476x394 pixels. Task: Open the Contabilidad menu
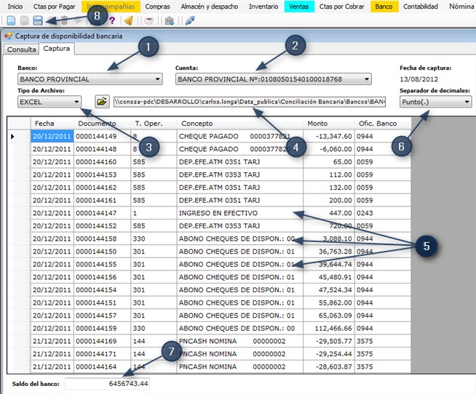(421, 7)
